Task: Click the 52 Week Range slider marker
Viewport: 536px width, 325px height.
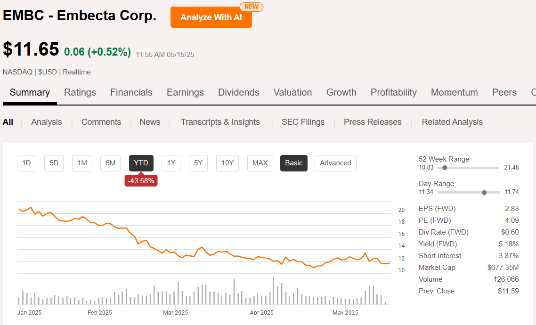Action: point(444,167)
